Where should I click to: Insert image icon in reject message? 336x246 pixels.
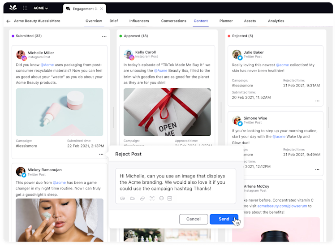[x=122, y=199]
